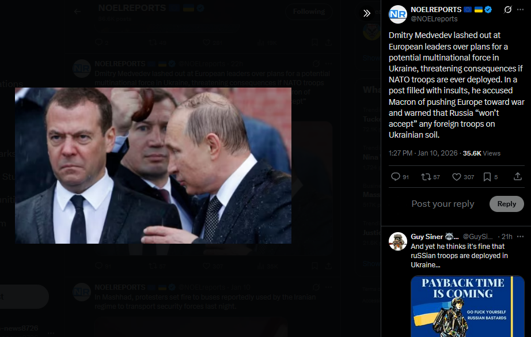Image resolution: width=531 pixels, height=337 pixels.
Task: Open the more options menu on NOELREPORTS post
Action: (x=521, y=9)
